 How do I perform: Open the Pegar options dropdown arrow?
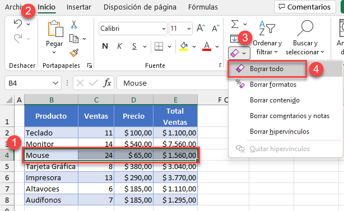click(54, 53)
